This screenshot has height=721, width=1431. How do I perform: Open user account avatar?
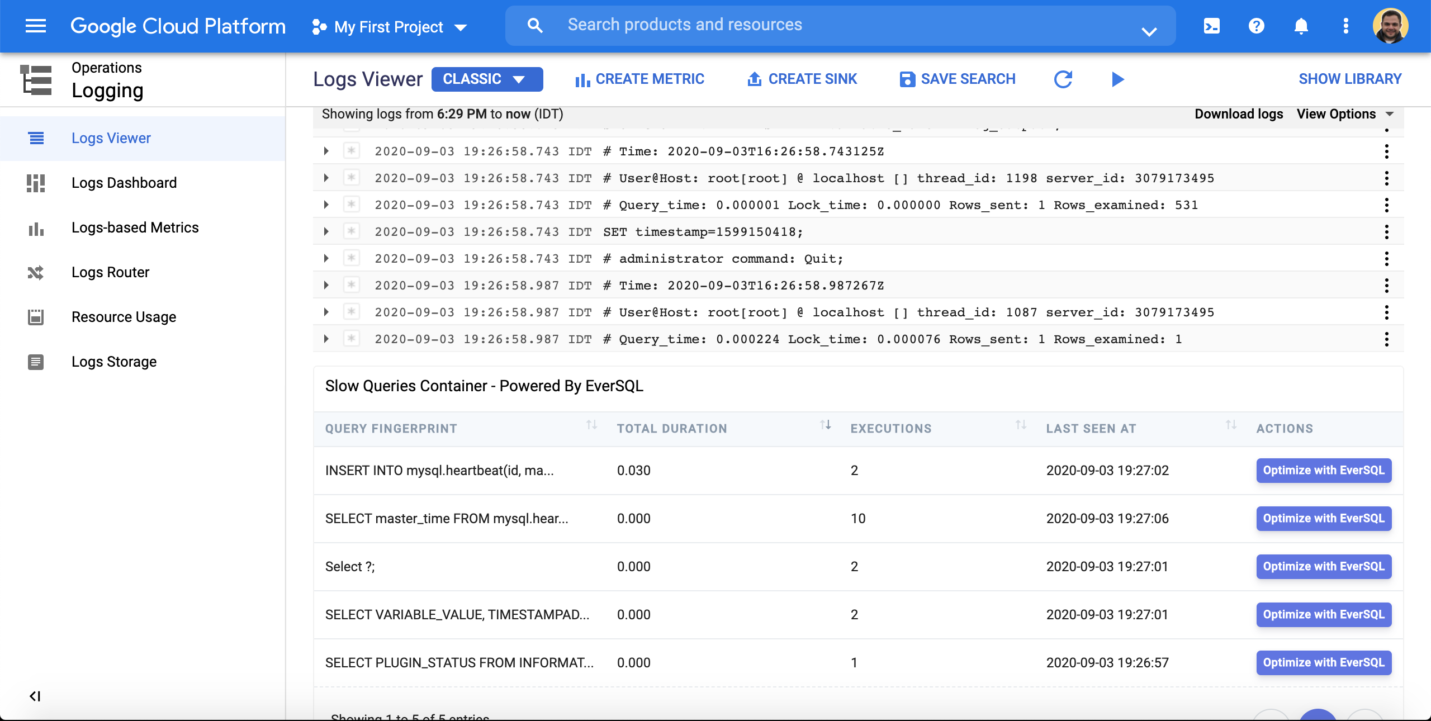(1391, 26)
